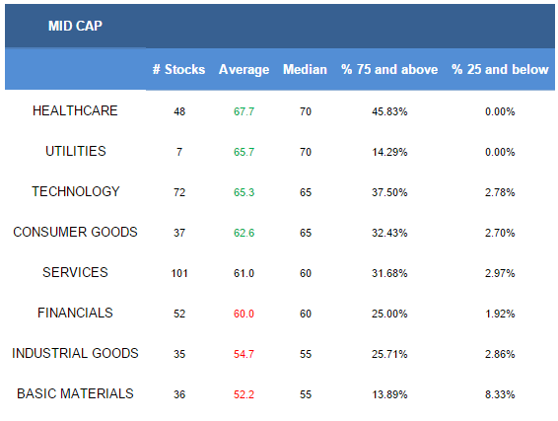Click the % 75 and above header
This screenshot has height=421, width=558.
click(x=389, y=69)
